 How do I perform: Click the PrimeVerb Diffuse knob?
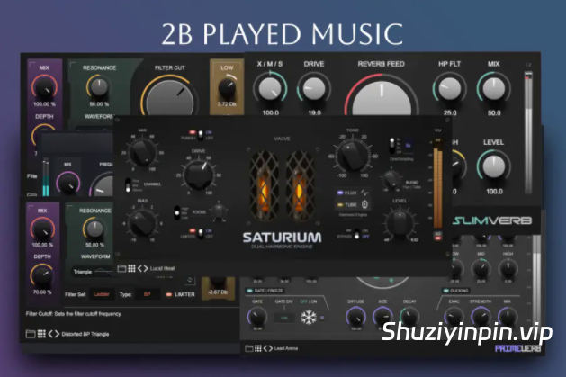(x=355, y=317)
